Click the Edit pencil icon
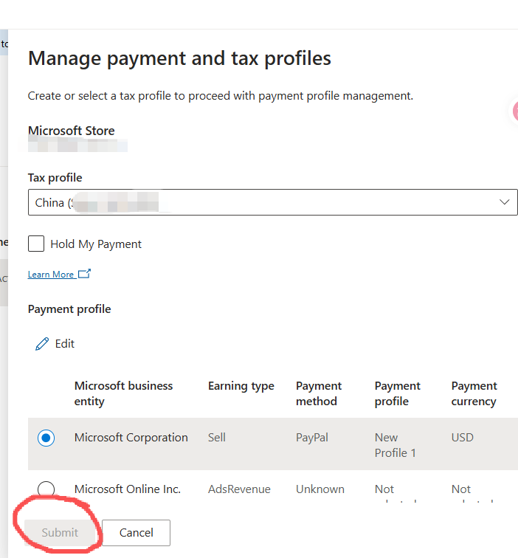This screenshot has height=558, width=518. point(42,344)
